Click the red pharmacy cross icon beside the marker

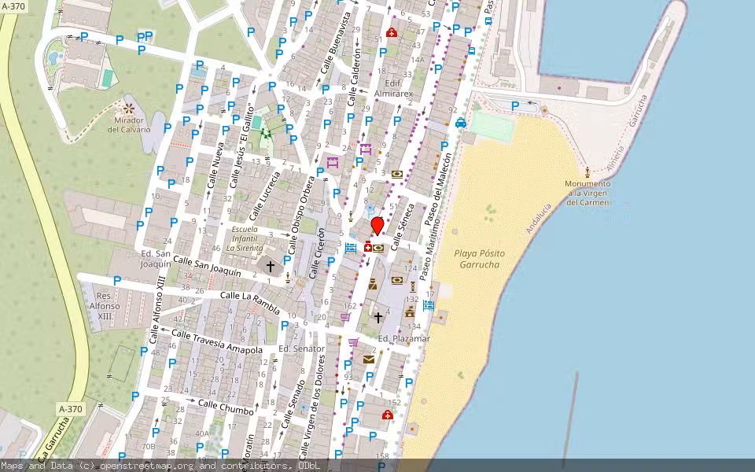(367, 248)
